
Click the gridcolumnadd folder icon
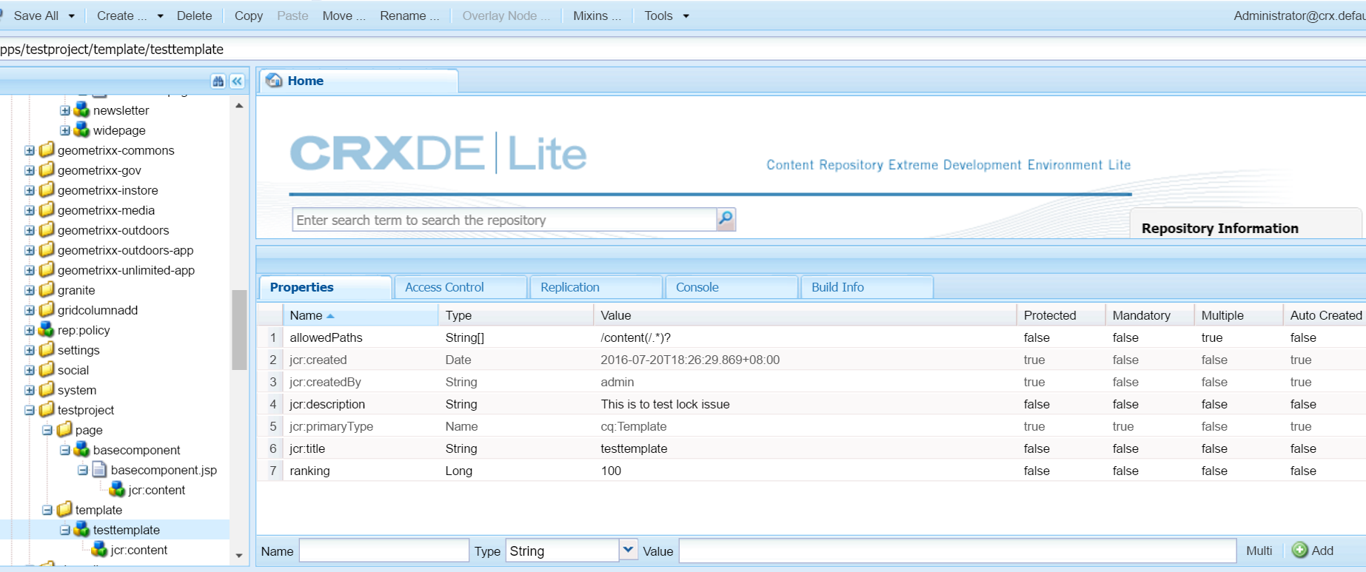47,310
